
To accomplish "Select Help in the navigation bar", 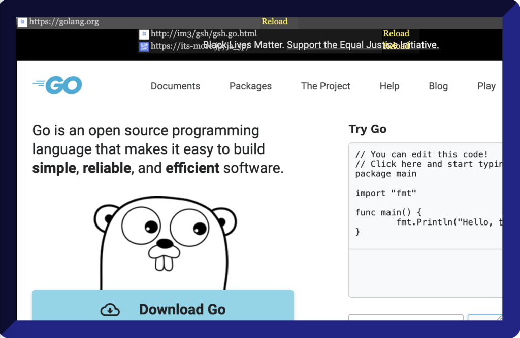I will point(389,86).
